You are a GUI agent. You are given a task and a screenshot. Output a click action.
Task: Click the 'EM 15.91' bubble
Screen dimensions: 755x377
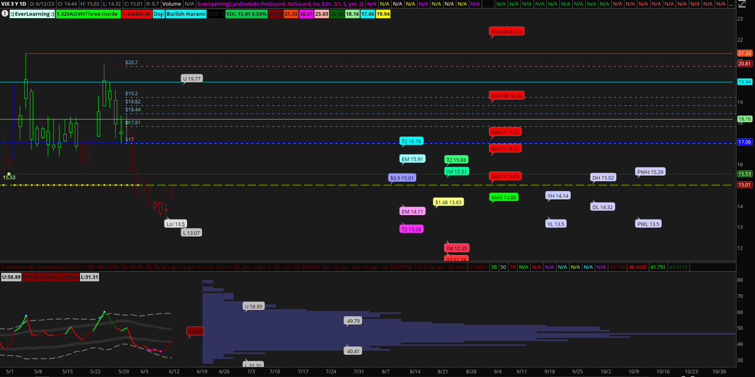[x=413, y=159]
